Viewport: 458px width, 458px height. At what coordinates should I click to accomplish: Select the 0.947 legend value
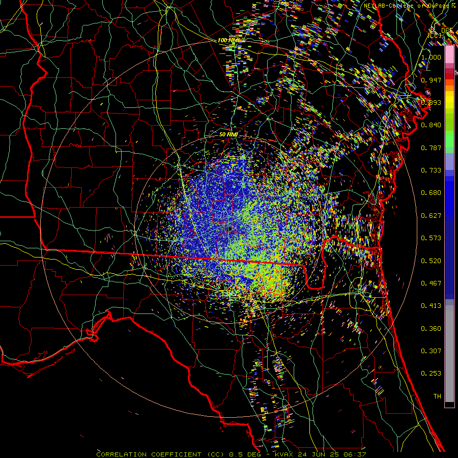point(431,80)
